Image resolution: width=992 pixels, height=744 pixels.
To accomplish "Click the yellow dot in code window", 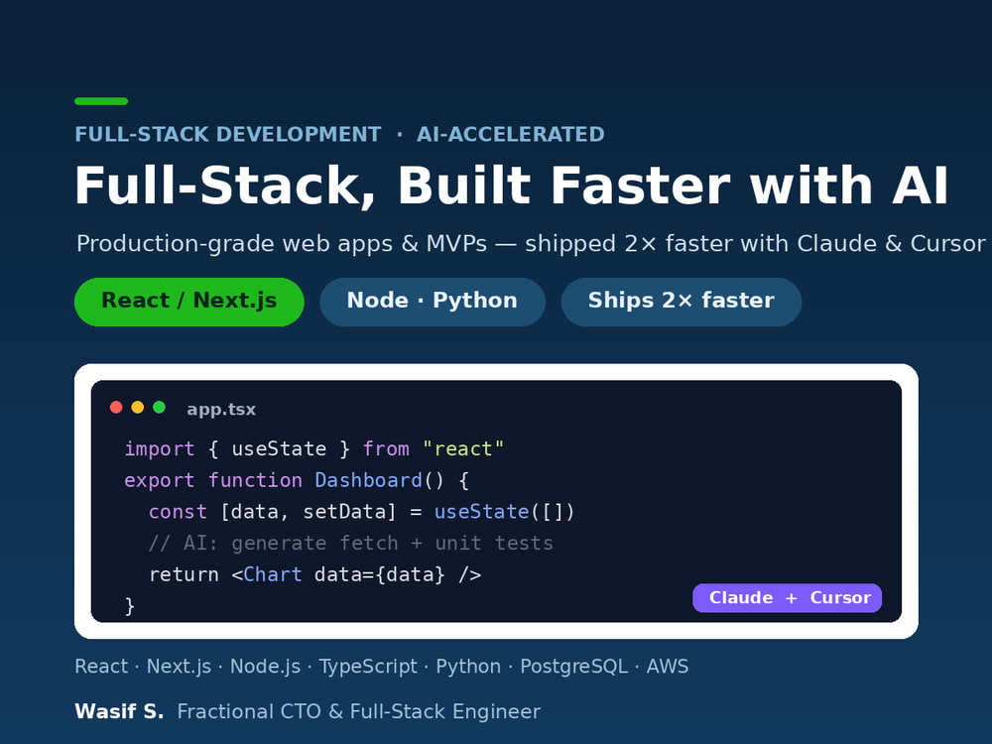I will click(137, 408).
